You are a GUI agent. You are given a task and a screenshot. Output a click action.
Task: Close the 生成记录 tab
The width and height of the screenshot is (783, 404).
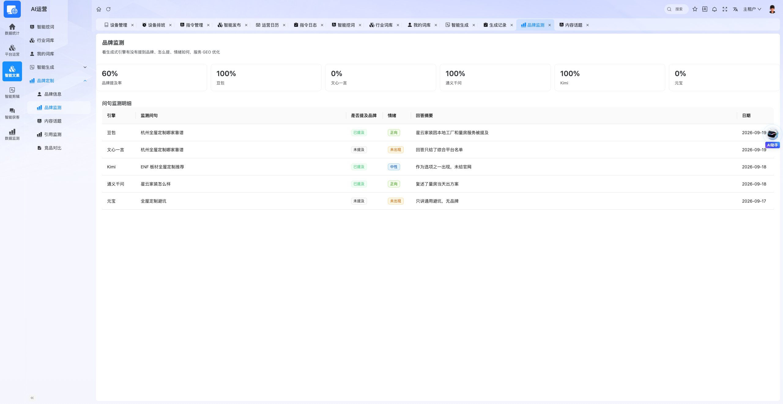point(512,25)
